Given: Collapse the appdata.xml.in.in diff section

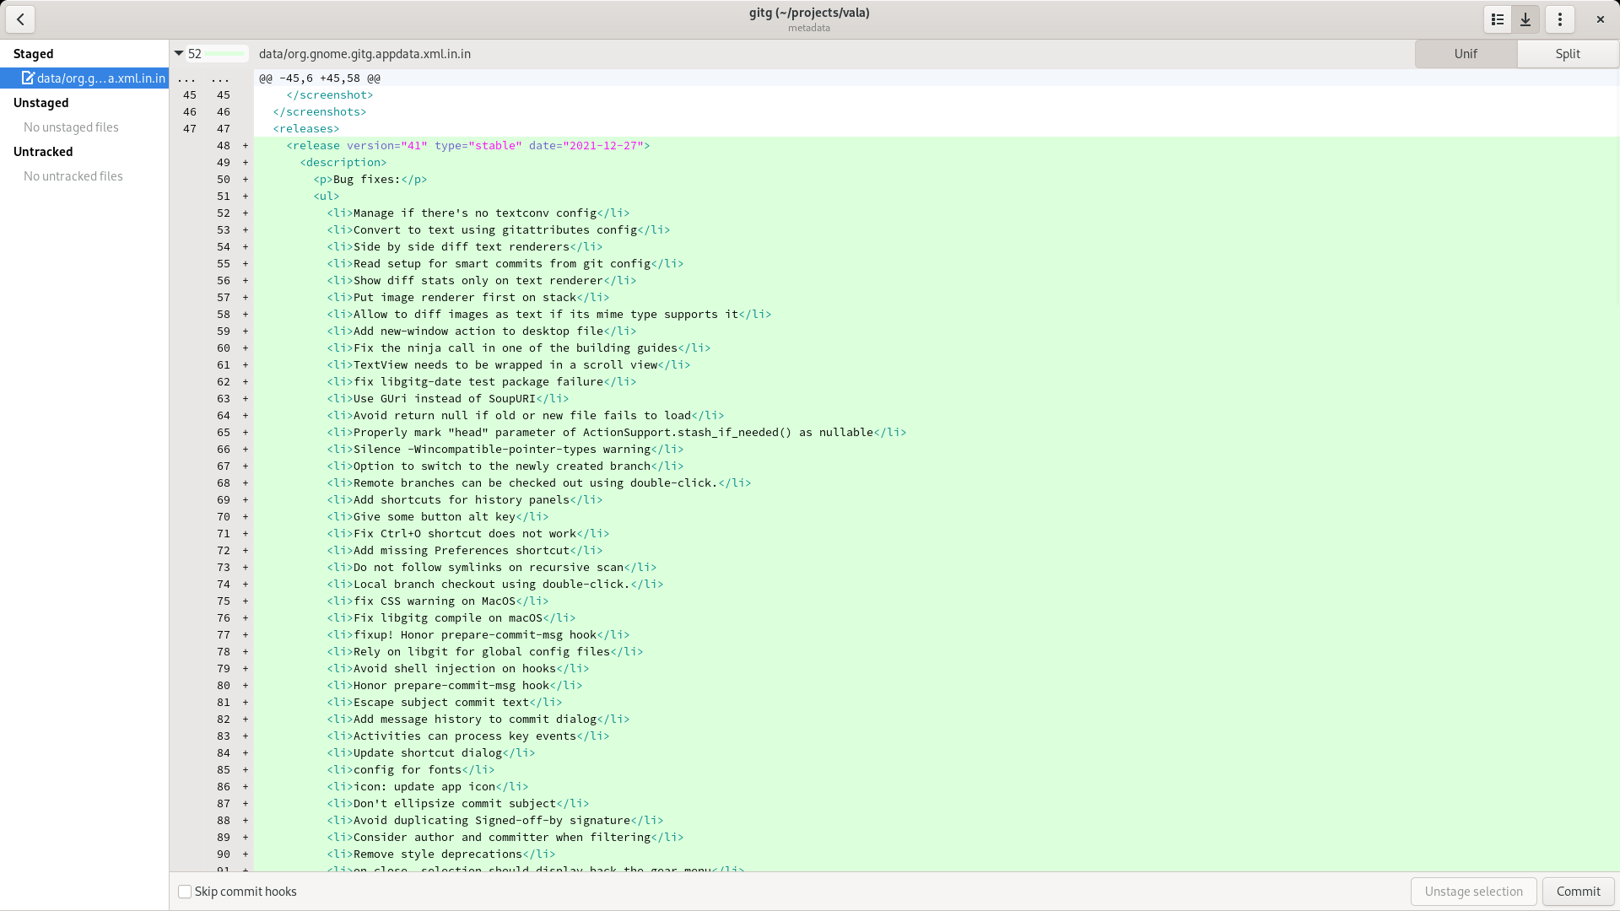Looking at the screenshot, I should tap(179, 53).
